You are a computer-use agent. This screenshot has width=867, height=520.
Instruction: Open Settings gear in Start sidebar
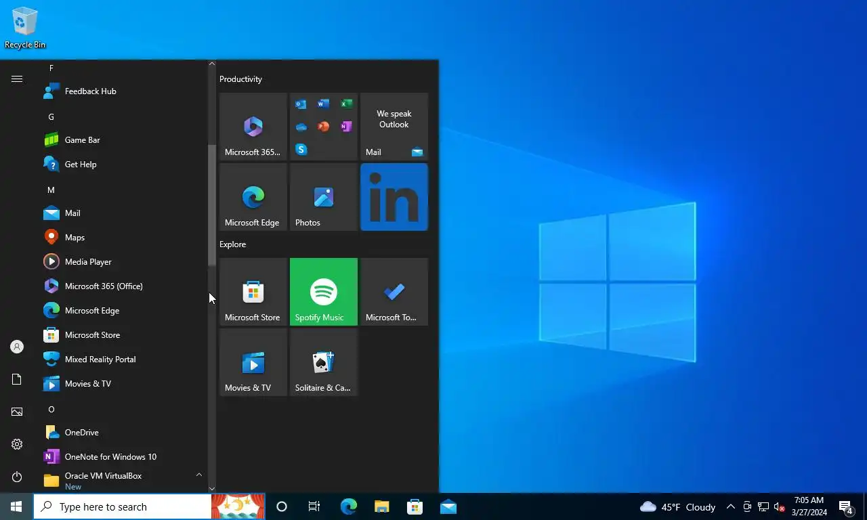[x=17, y=444]
